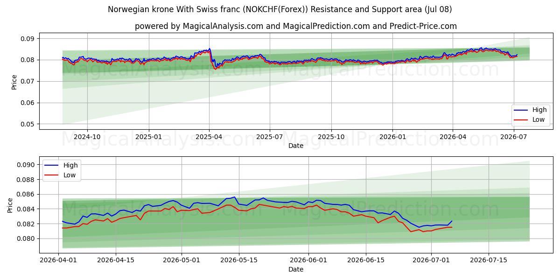Viewport: 560px width, 280px height.
Task: Click the 2026-06-01 date tick label
Action: point(308,260)
